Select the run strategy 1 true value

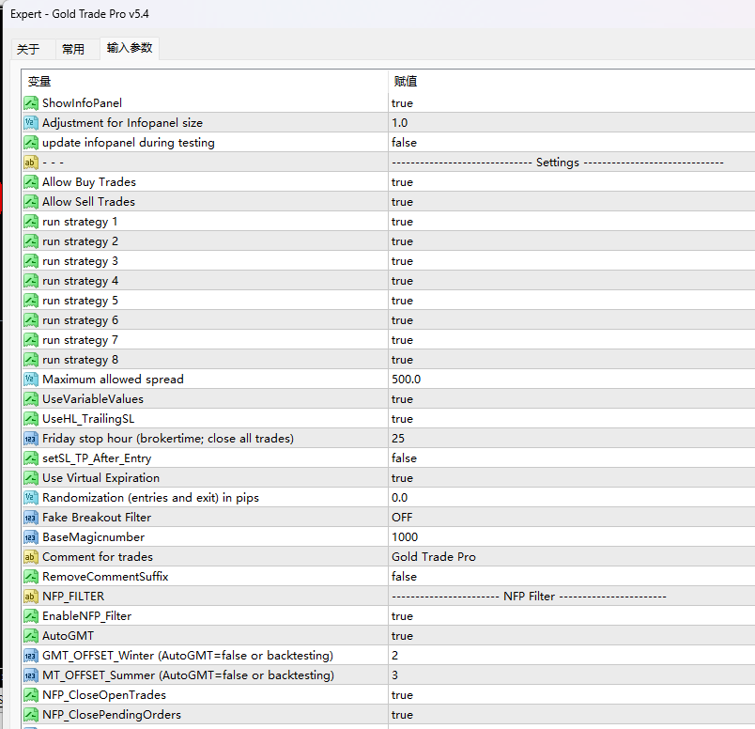point(402,222)
